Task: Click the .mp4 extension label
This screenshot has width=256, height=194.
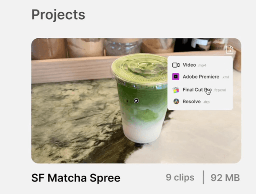Action: [x=202, y=65]
